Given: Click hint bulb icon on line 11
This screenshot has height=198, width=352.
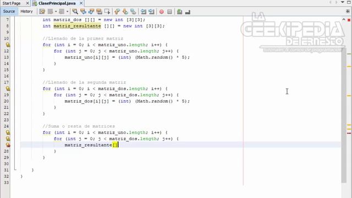Looking at the screenshot, I should pyautogui.click(x=8, y=45).
